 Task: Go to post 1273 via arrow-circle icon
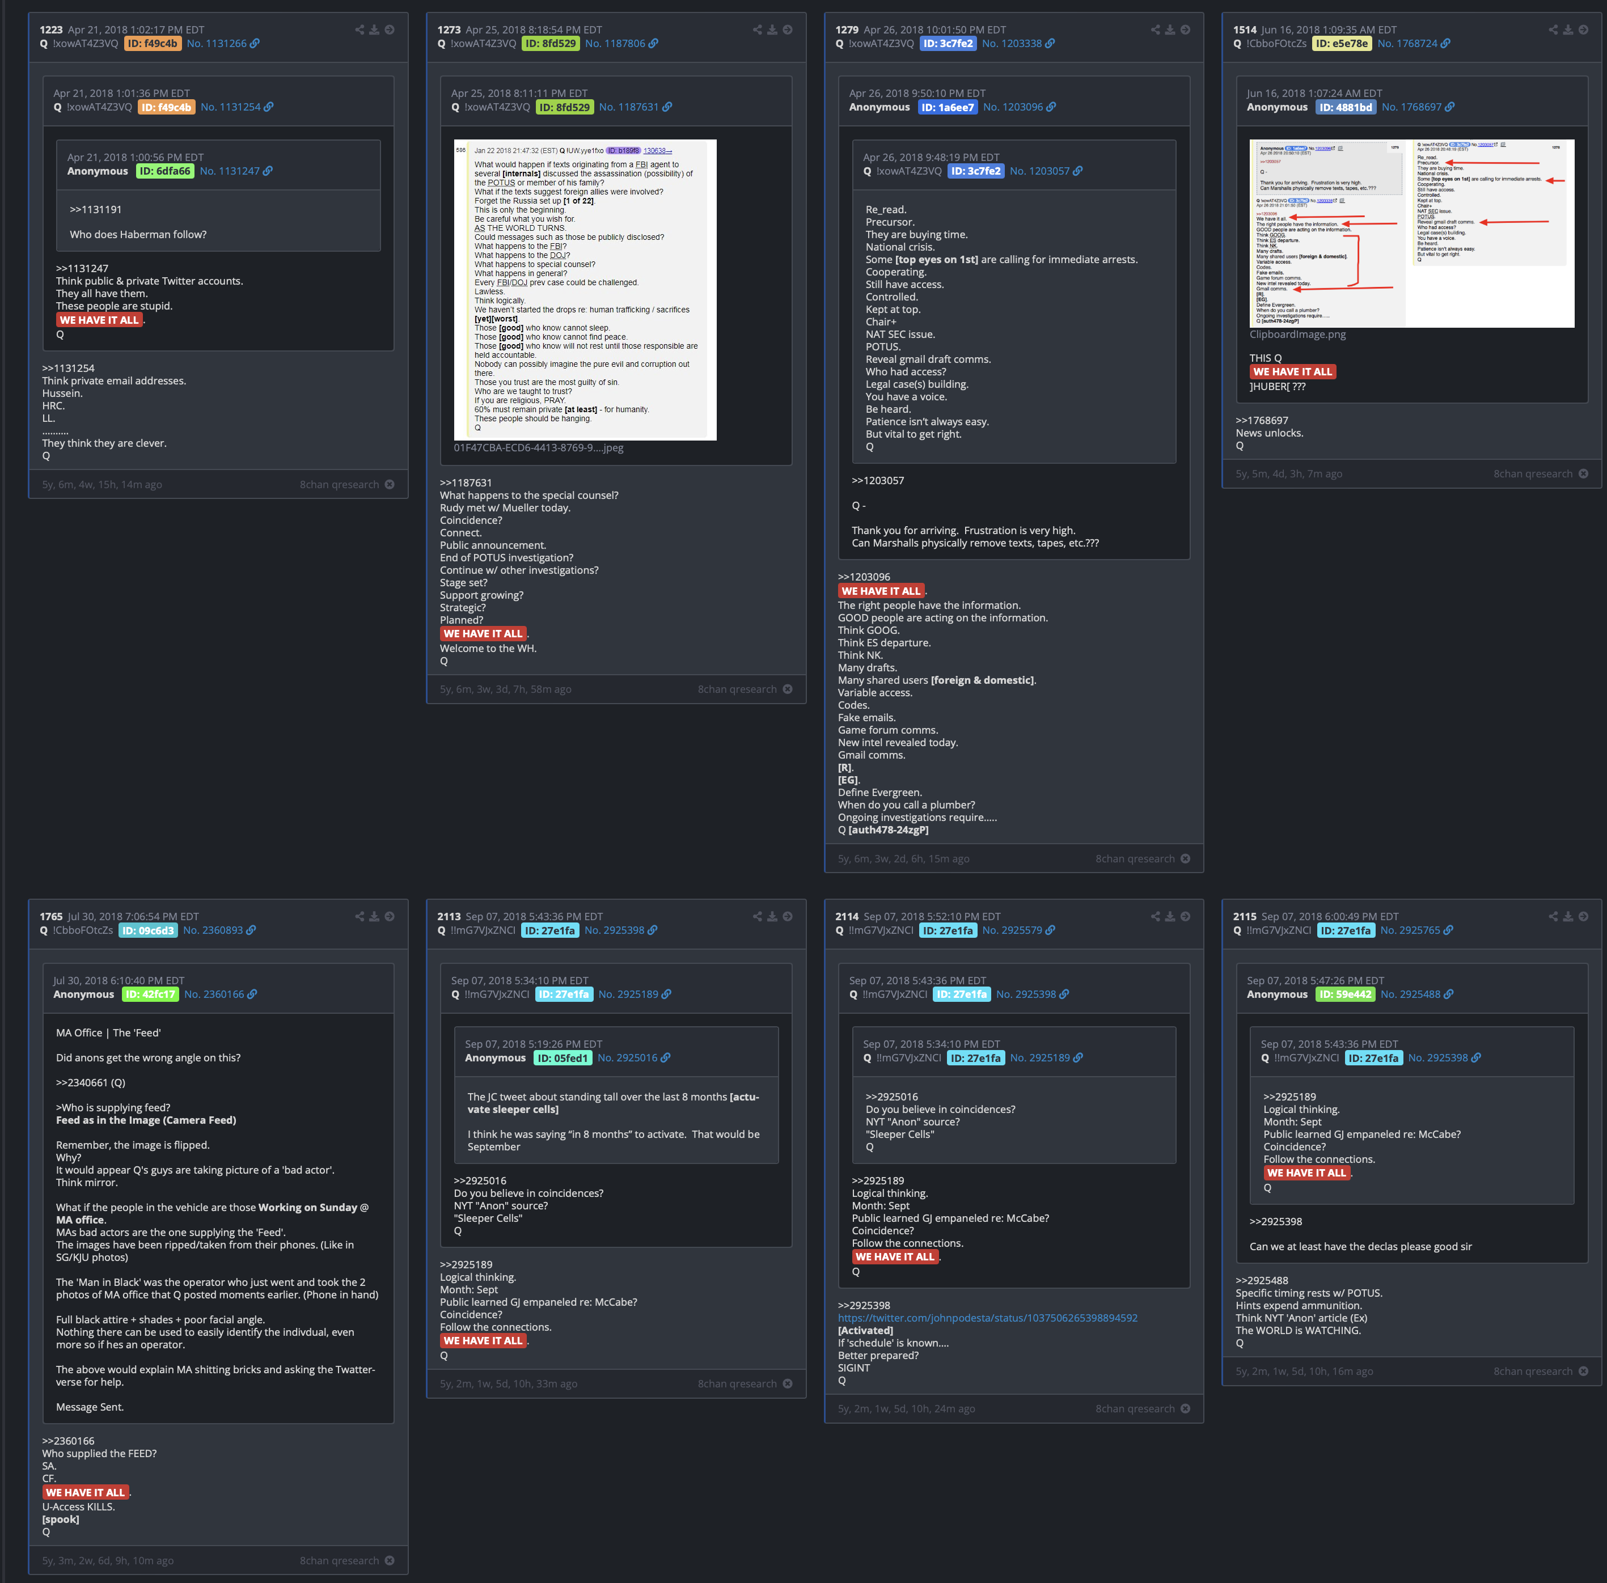point(787,30)
